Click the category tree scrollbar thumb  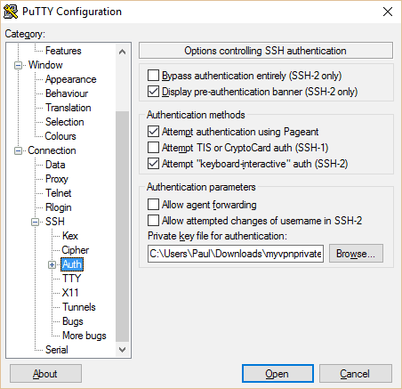[x=122, y=226]
